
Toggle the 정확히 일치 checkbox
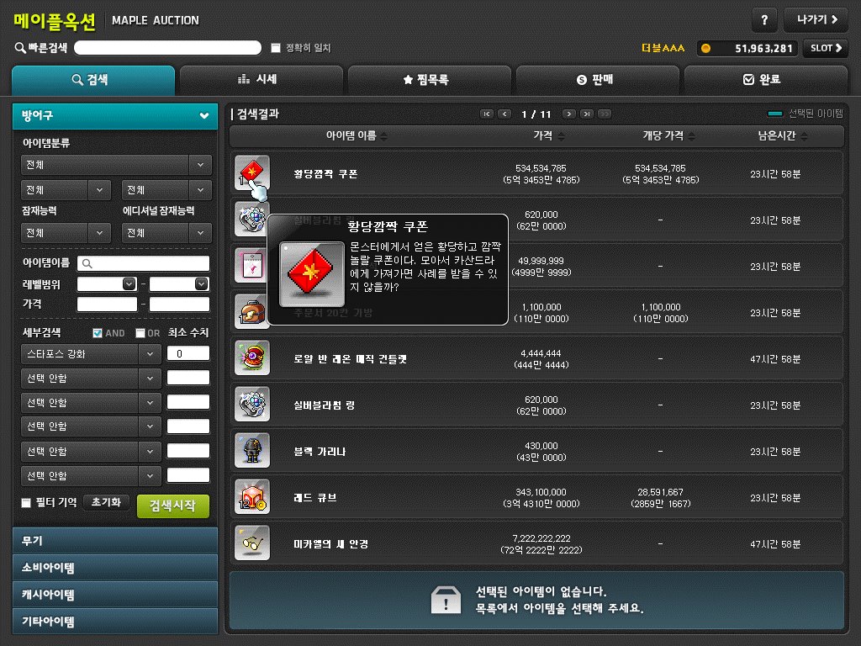coord(276,48)
